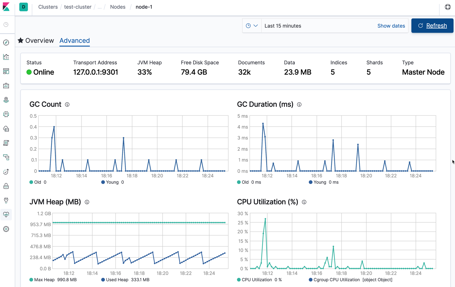The width and height of the screenshot is (455, 287).
Task: Open the time picker quick menu dropdown
Action: coord(252,26)
